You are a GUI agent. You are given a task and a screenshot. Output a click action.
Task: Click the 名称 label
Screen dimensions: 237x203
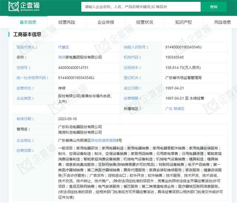point(21,57)
